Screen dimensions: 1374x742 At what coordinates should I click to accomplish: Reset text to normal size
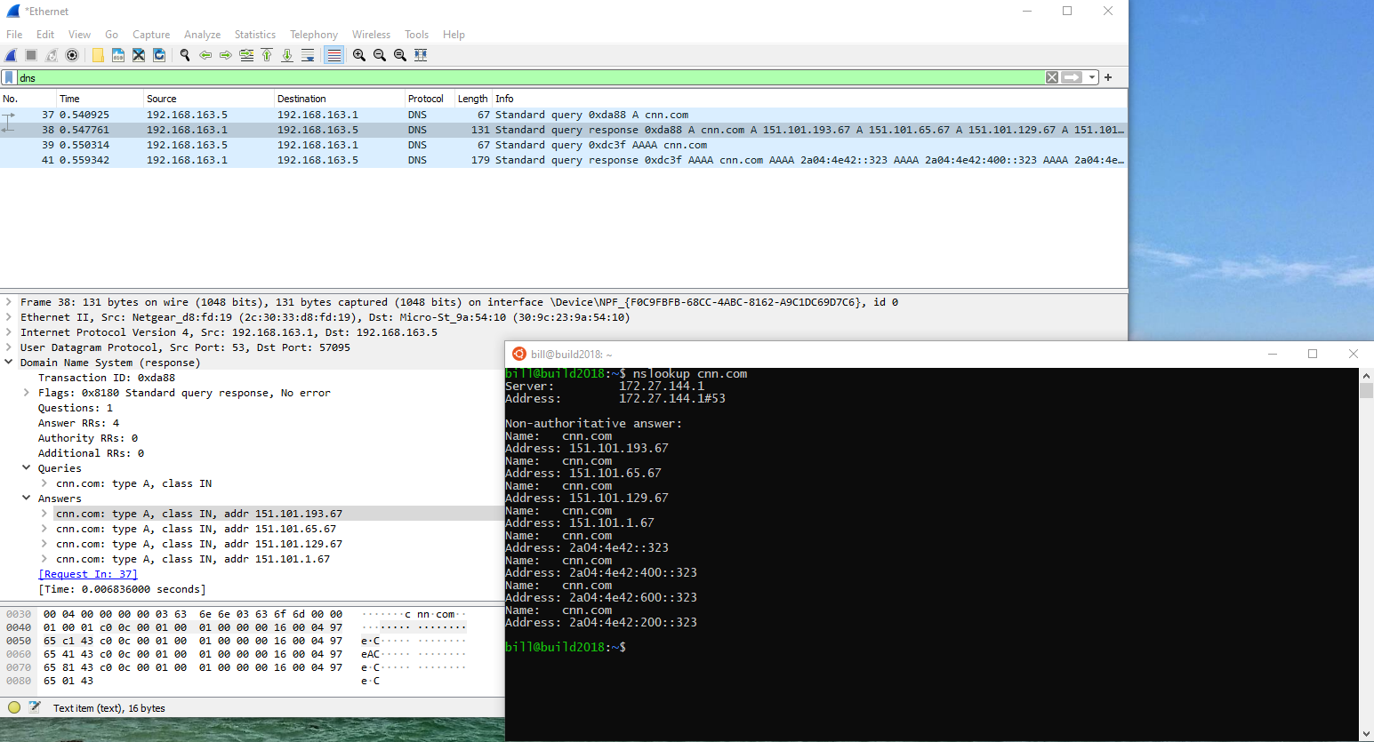click(x=400, y=55)
